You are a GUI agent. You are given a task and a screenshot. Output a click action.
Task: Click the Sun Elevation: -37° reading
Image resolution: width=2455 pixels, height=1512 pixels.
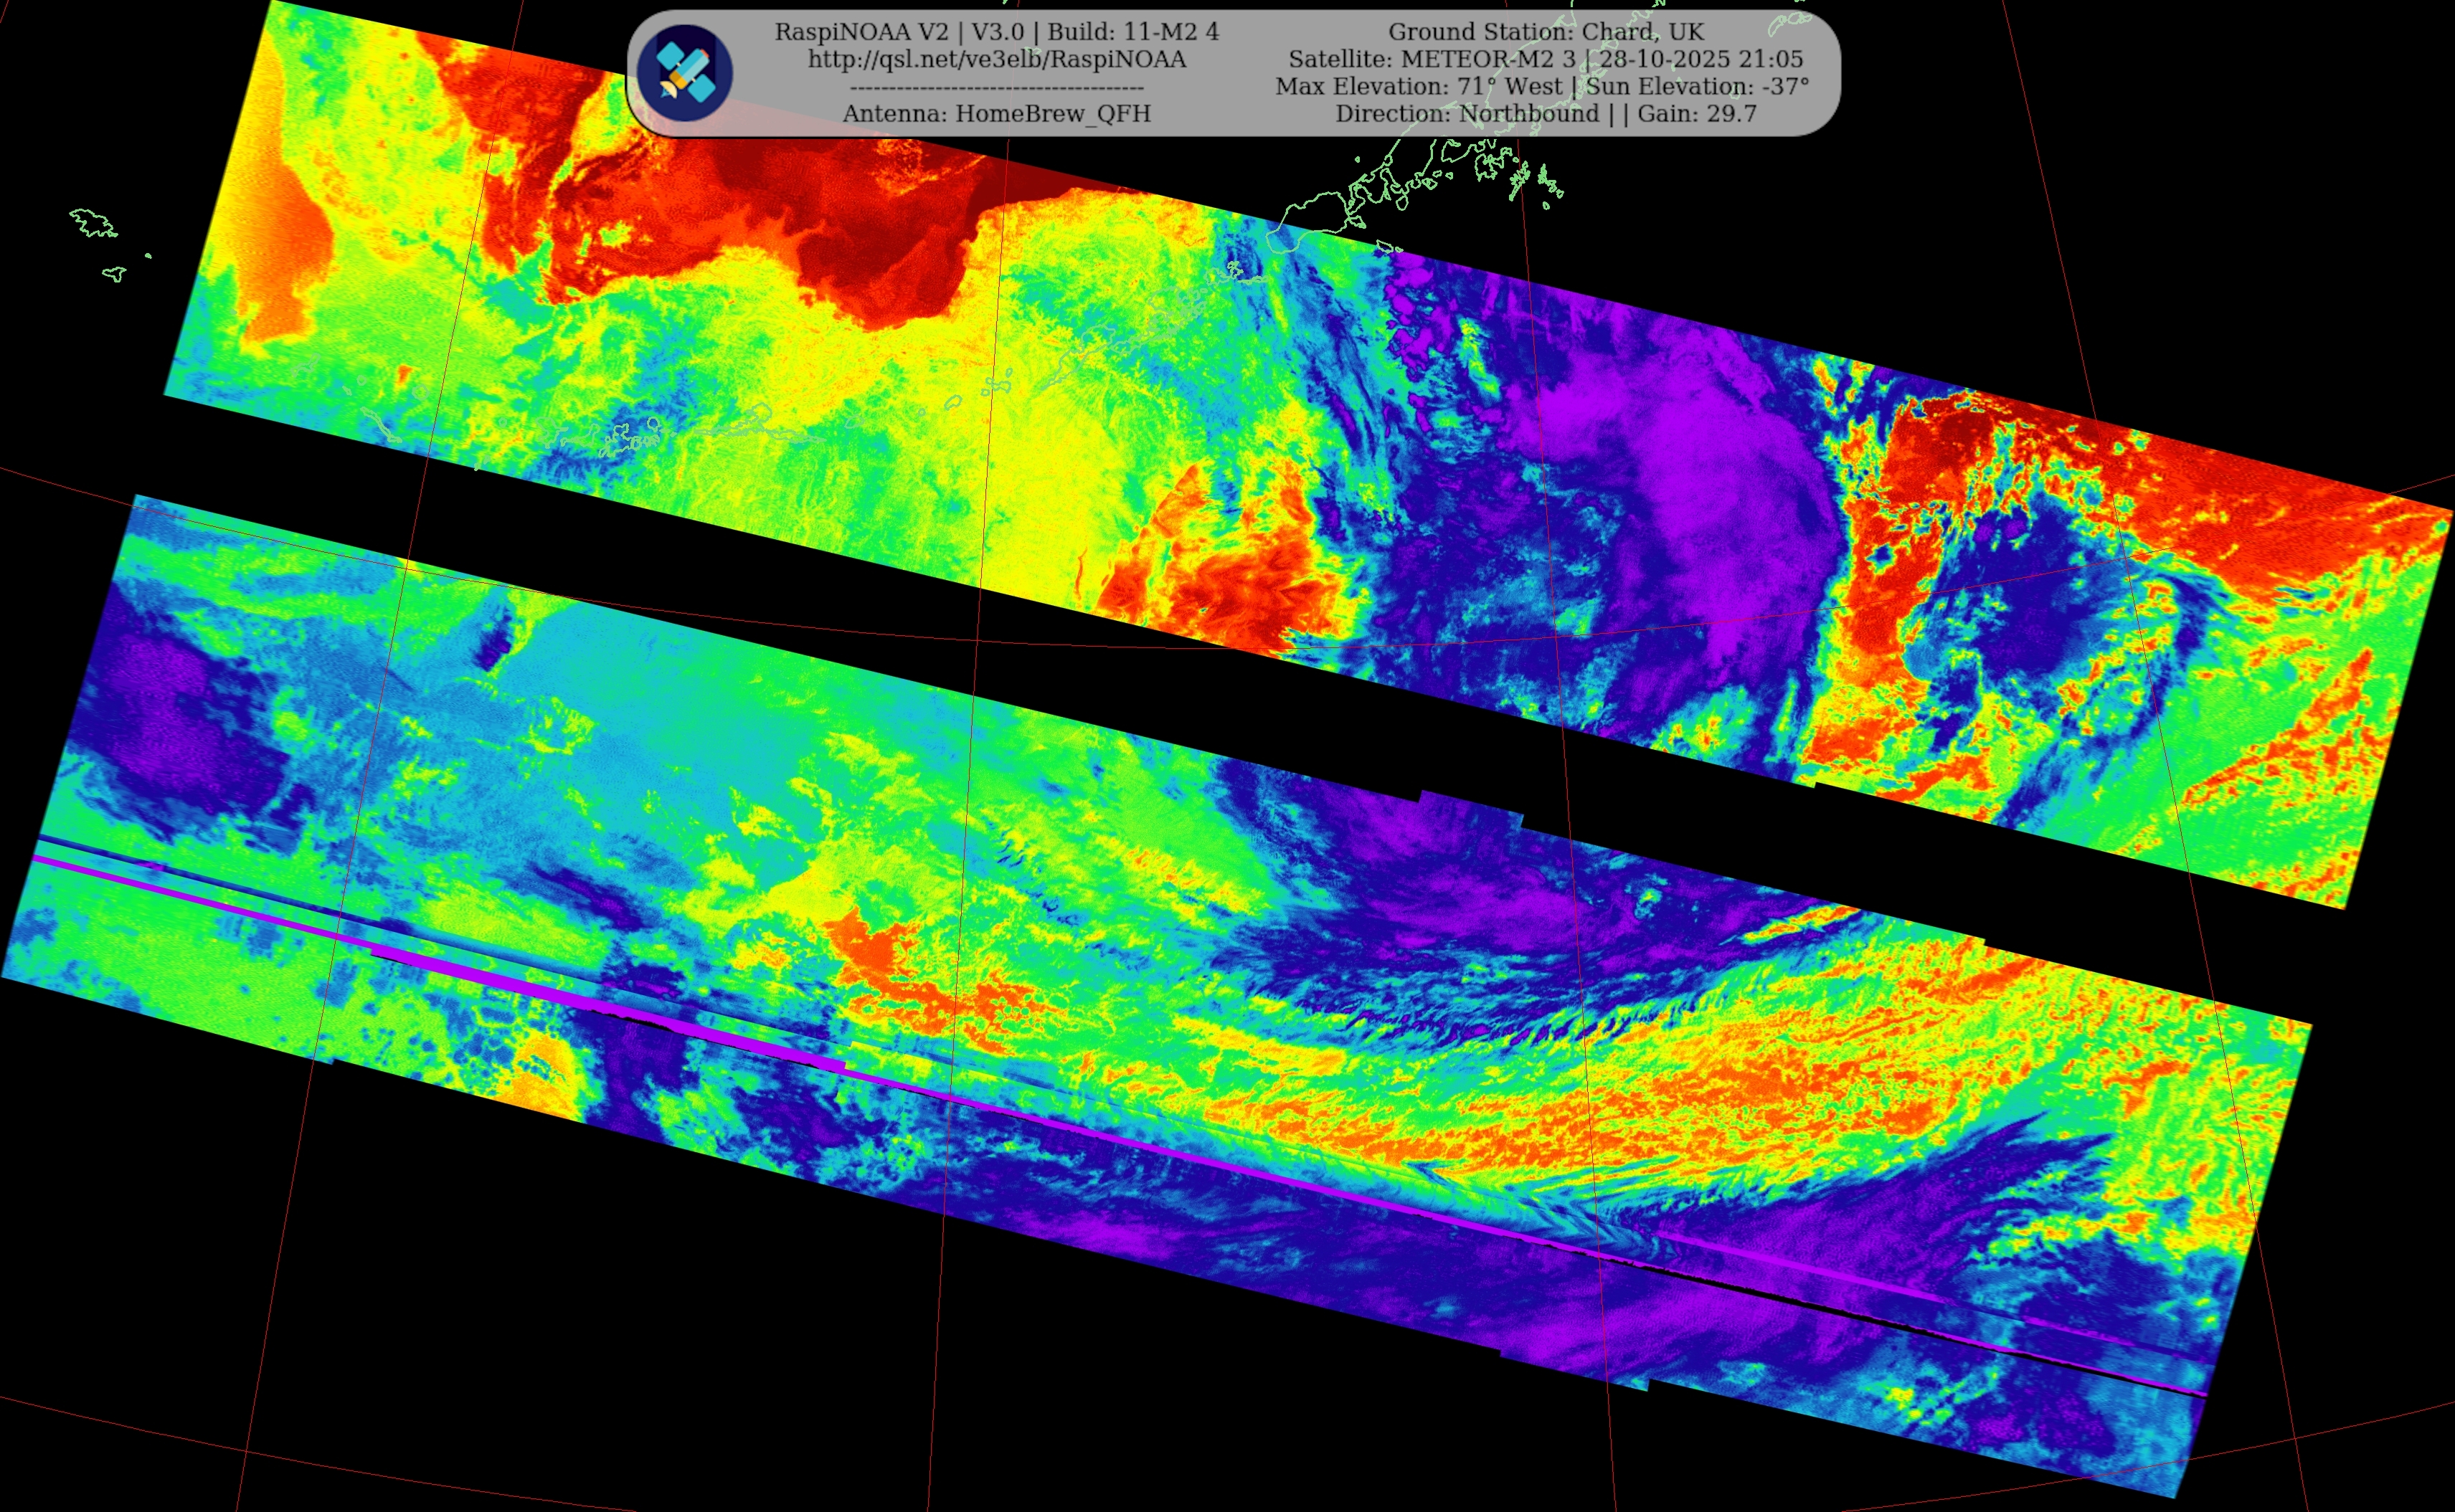pyautogui.click(x=1698, y=87)
